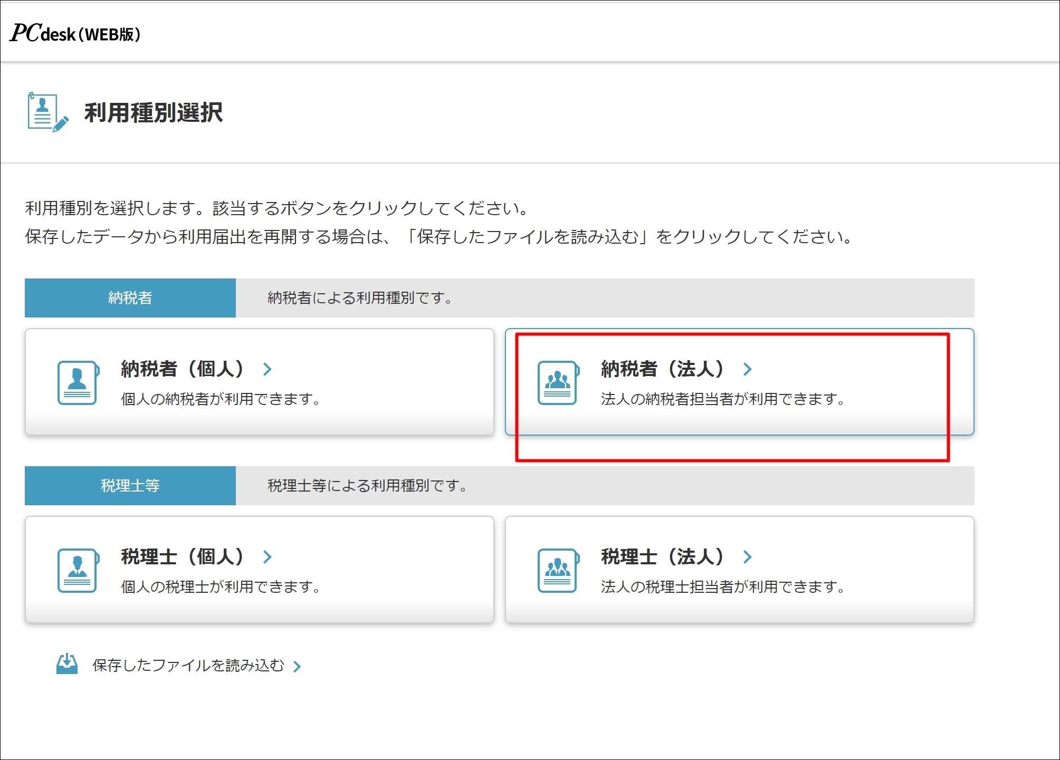
Task: Click the blue 納税者 section label
Action: [130, 298]
